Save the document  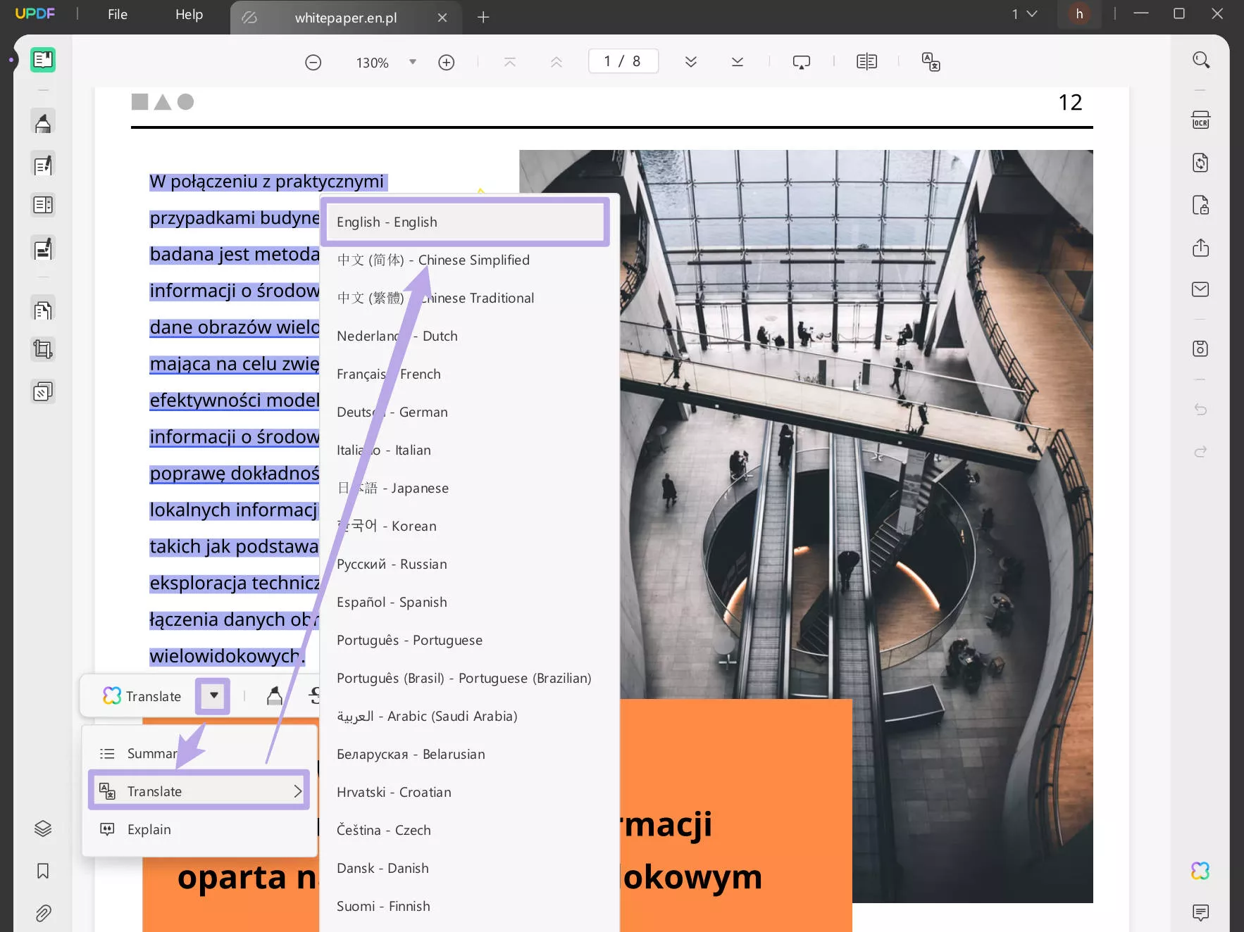click(1200, 348)
